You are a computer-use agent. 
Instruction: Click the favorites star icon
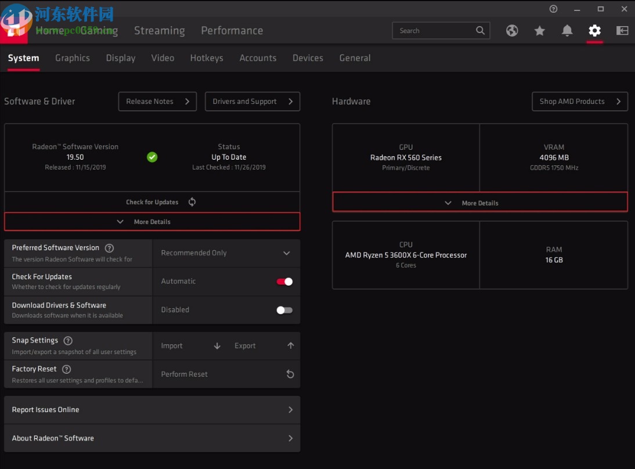(540, 31)
